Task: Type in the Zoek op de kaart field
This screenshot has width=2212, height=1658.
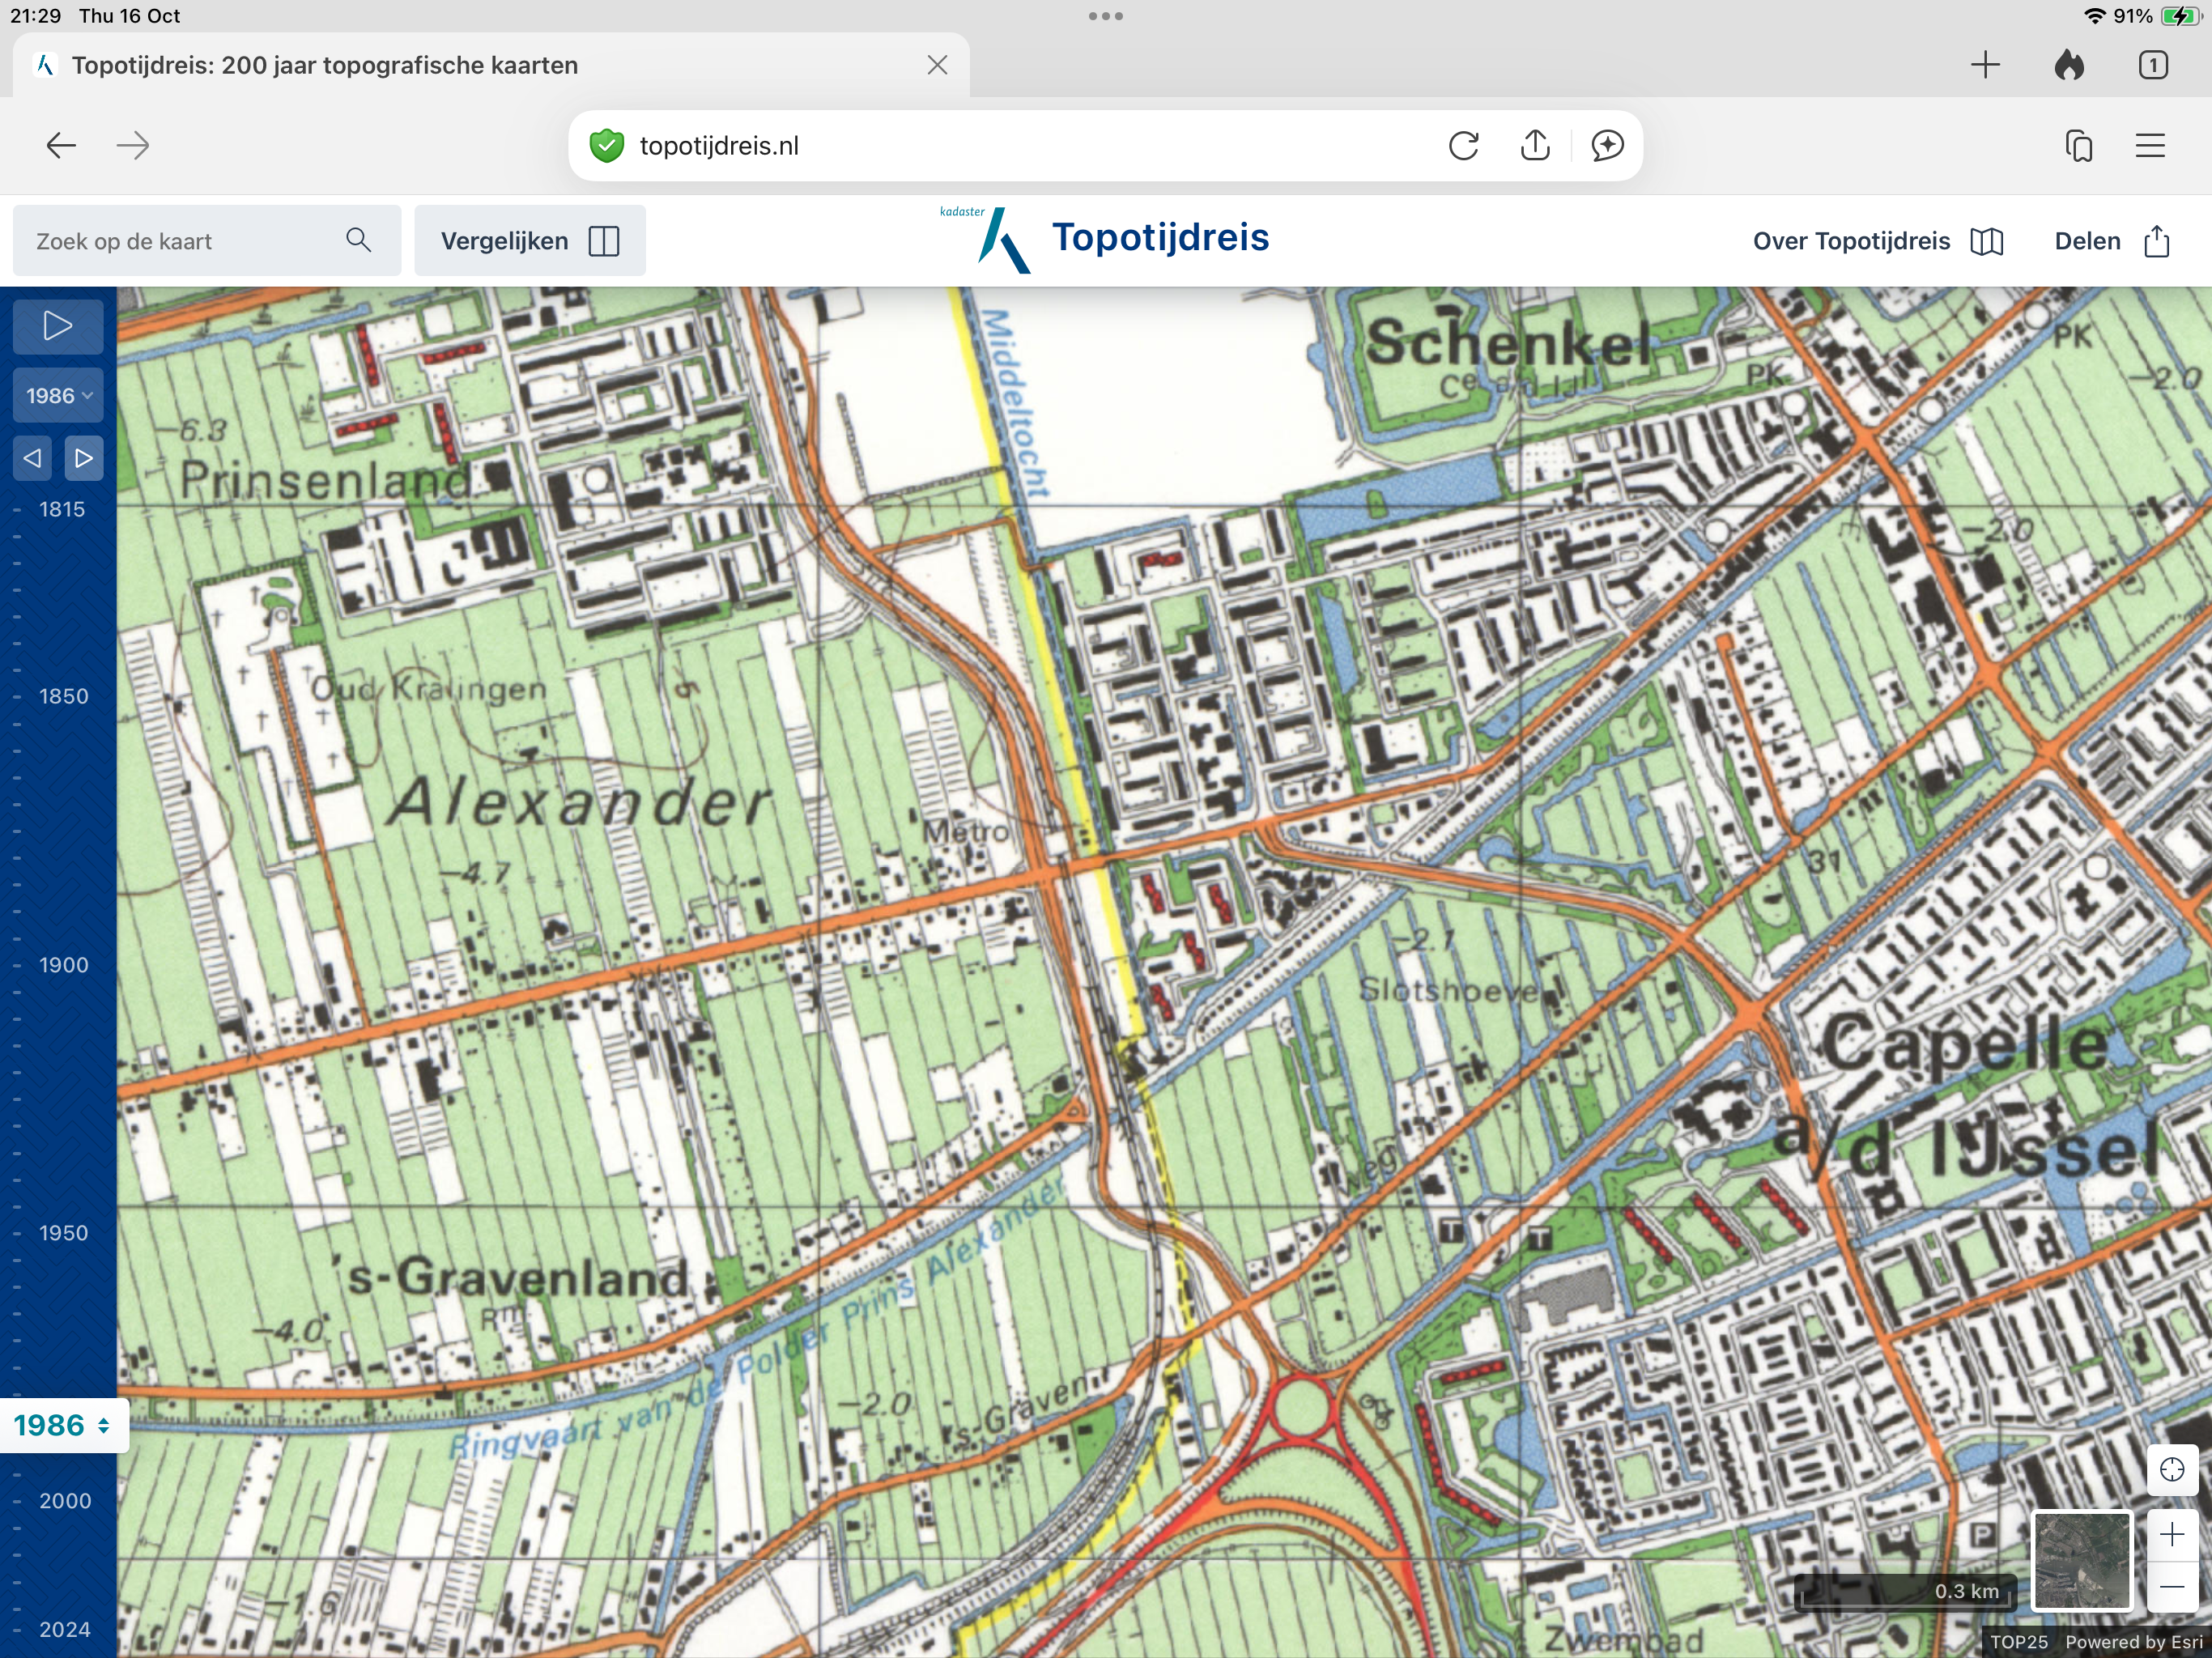Action: click(x=180, y=241)
